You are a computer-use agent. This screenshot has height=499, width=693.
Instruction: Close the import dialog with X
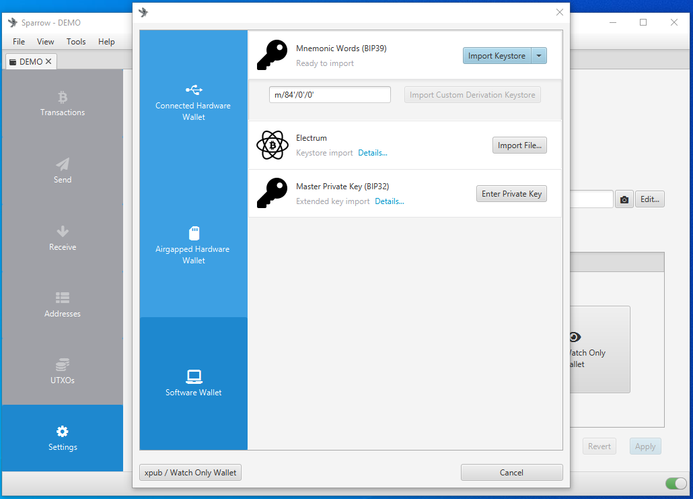[560, 12]
